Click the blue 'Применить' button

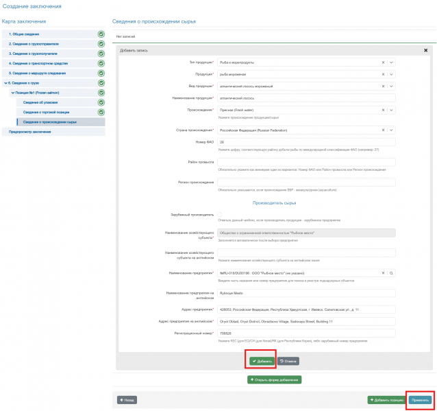(x=421, y=400)
